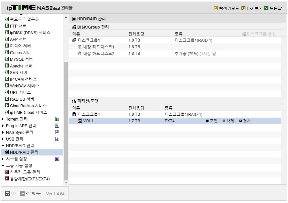Click 검사 for VOL1

pyautogui.click(x=245, y=121)
